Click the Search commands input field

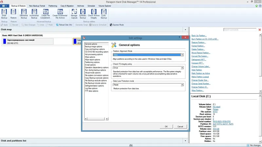coord(240,30)
